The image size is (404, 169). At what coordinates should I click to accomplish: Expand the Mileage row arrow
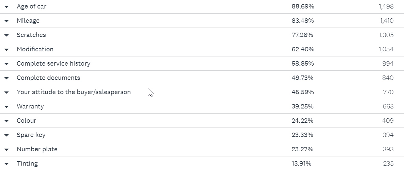pyautogui.click(x=6, y=21)
